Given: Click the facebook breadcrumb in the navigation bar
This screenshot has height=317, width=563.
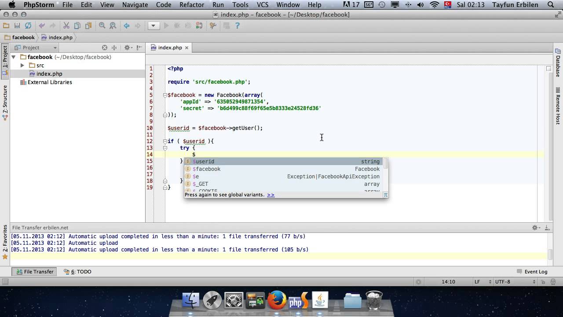Looking at the screenshot, I should pos(23,37).
